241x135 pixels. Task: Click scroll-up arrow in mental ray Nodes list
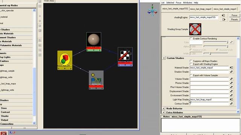[34, 10]
